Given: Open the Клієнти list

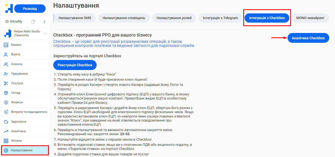Looking at the screenshot, I should click(x=17, y=64).
